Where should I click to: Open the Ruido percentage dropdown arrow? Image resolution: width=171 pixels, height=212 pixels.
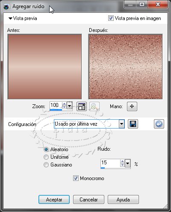[x=127, y=163]
